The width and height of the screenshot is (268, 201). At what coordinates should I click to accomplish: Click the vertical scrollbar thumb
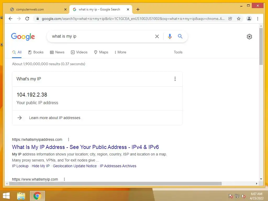click(x=261, y=47)
